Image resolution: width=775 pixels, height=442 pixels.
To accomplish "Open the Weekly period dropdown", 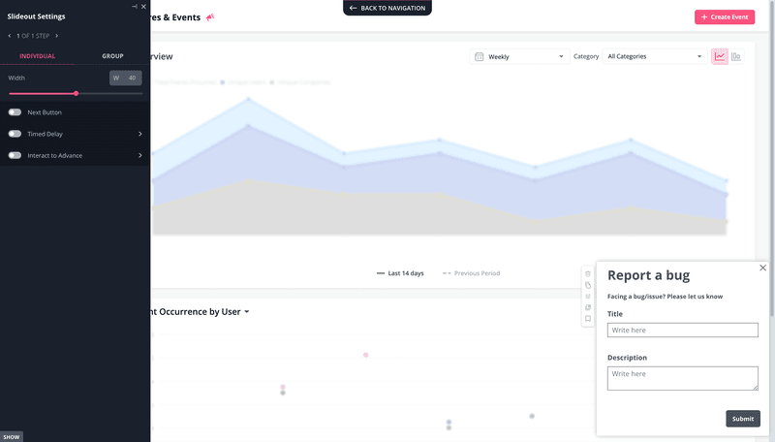I will (519, 56).
